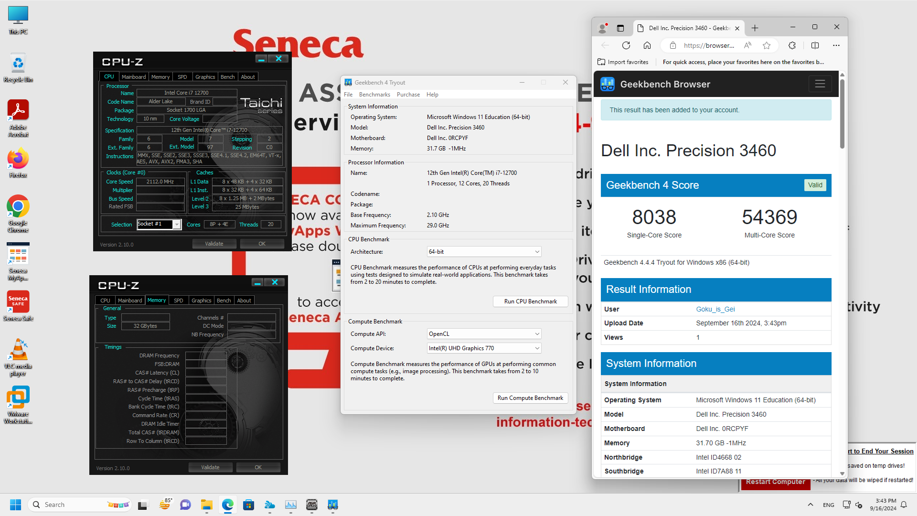The image size is (917, 516).
Task: Click the Valid badge in Geekbench score
Action: pos(815,185)
